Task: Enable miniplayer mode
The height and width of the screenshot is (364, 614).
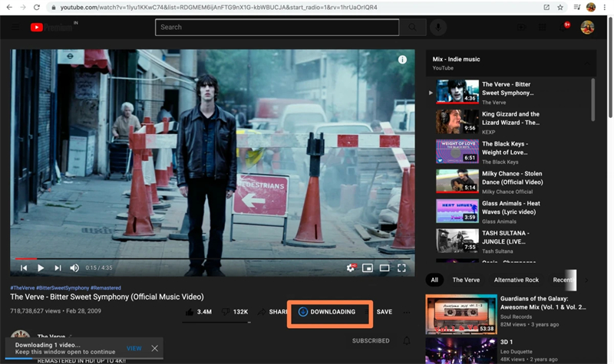Action: [x=368, y=267]
